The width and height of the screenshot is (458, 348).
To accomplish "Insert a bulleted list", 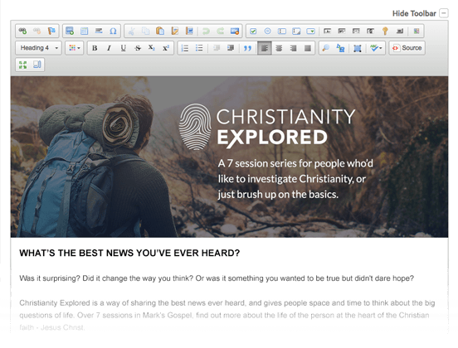I will click(199, 48).
